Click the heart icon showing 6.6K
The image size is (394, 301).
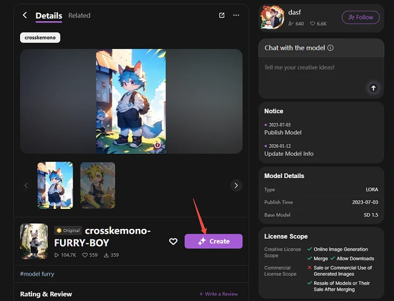pyautogui.click(x=312, y=24)
